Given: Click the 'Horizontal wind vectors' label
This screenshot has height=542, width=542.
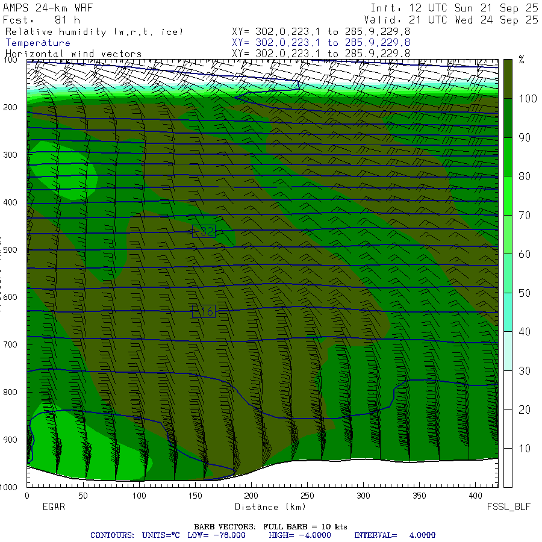Looking at the screenshot, I should click(73, 54).
